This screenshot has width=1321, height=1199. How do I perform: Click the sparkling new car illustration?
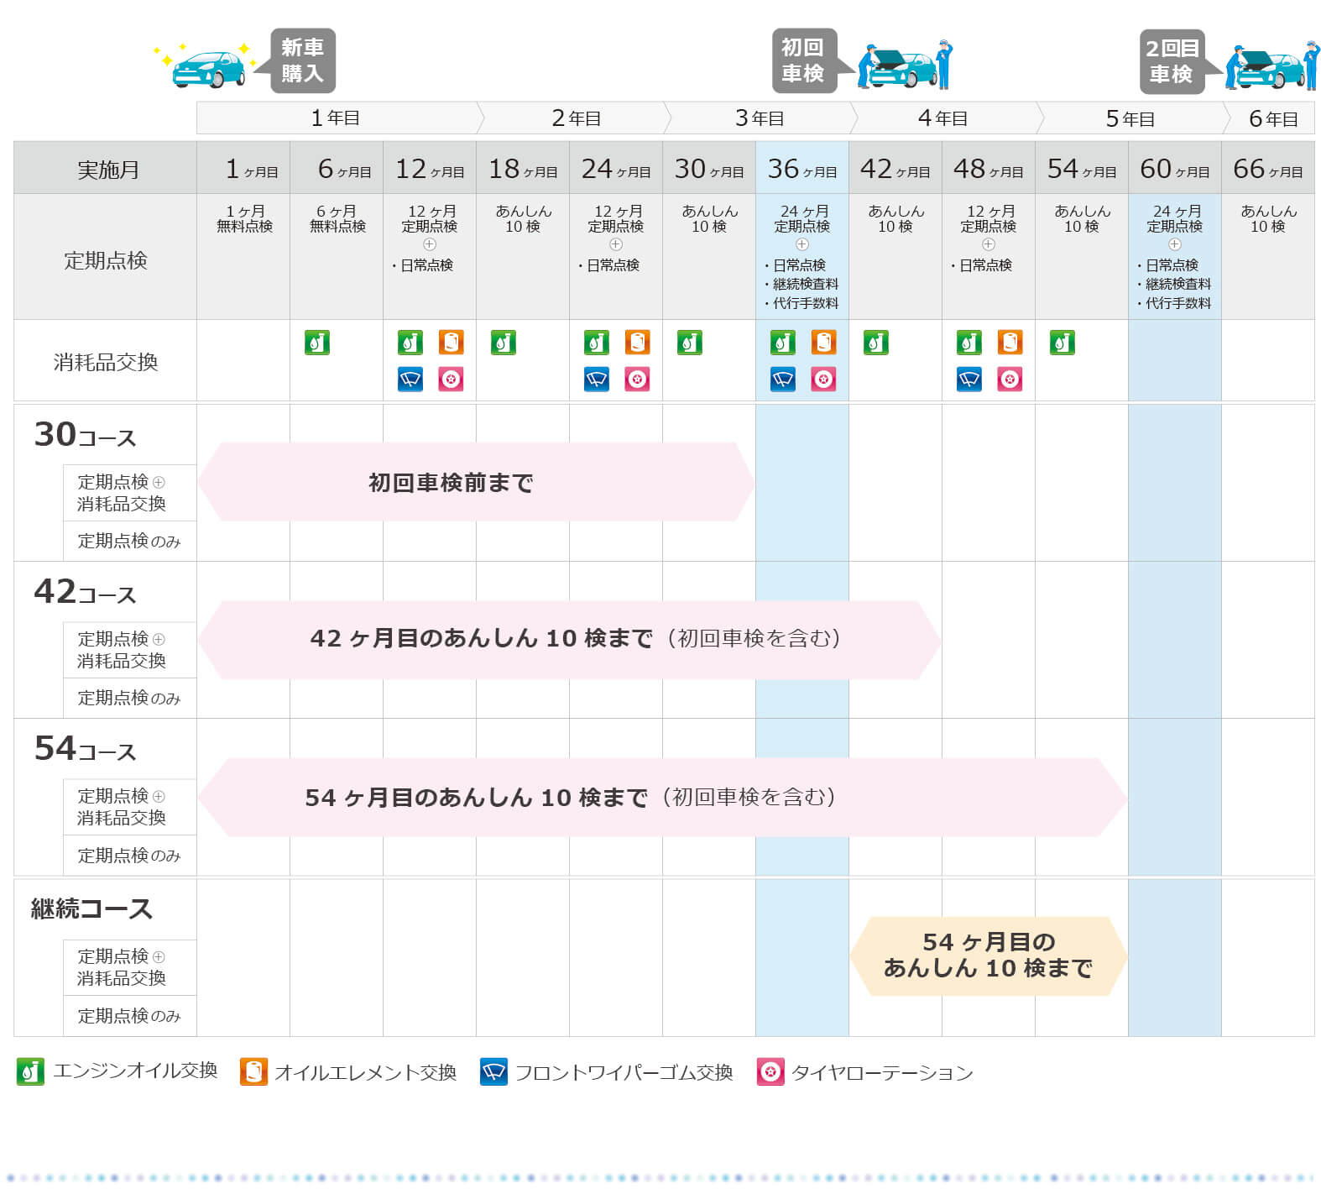(x=206, y=66)
